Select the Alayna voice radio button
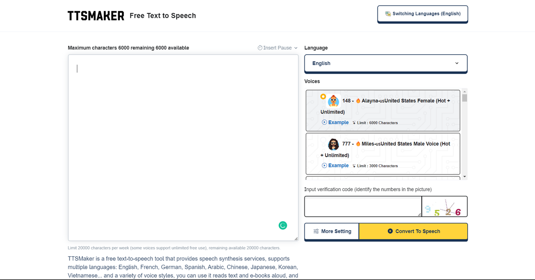The height and width of the screenshot is (280, 535). click(323, 97)
